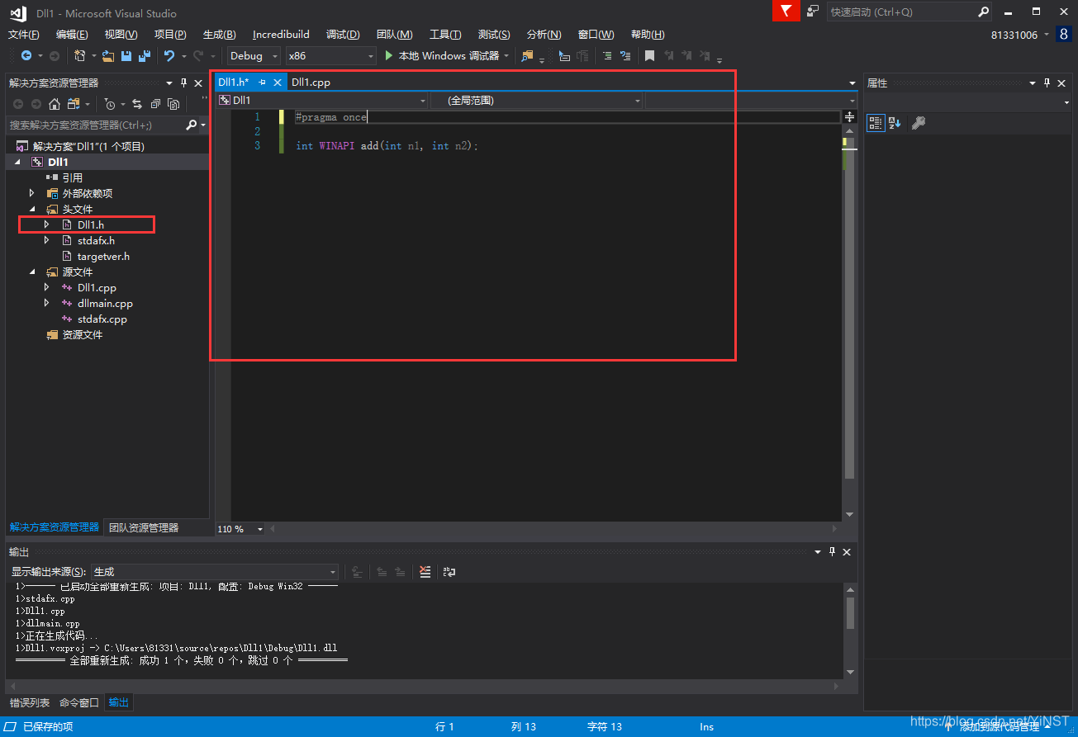Click the Collapse All icon in Solution Explorer
Viewport: 1078px width, 737px height.
pyautogui.click(x=155, y=104)
